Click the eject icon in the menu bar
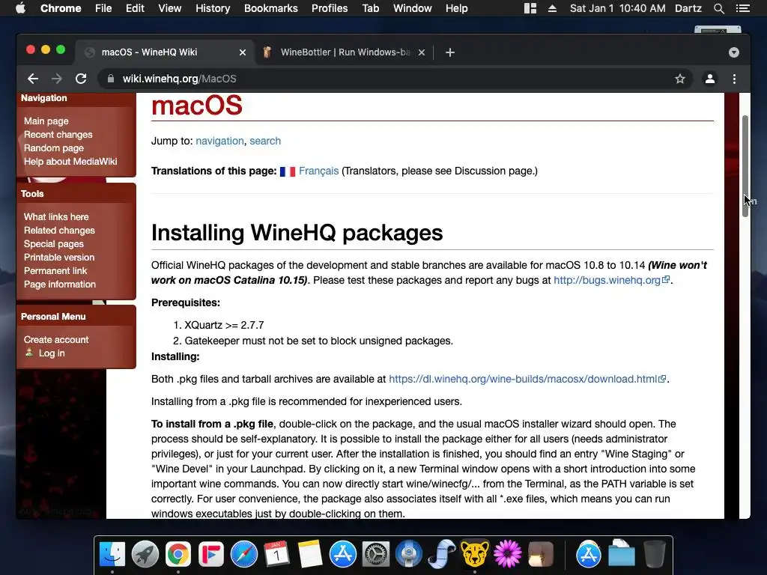 tap(552, 8)
